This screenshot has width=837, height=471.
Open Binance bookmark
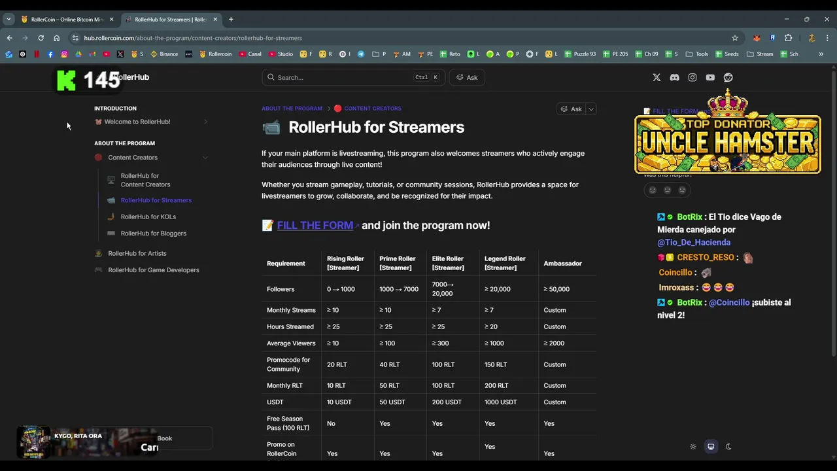pos(164,54)
